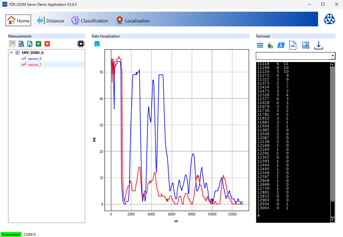The width and height of the screenshot is (343, 237).
Task: Click the chip configuration icon
Action: tap(80, 44)
